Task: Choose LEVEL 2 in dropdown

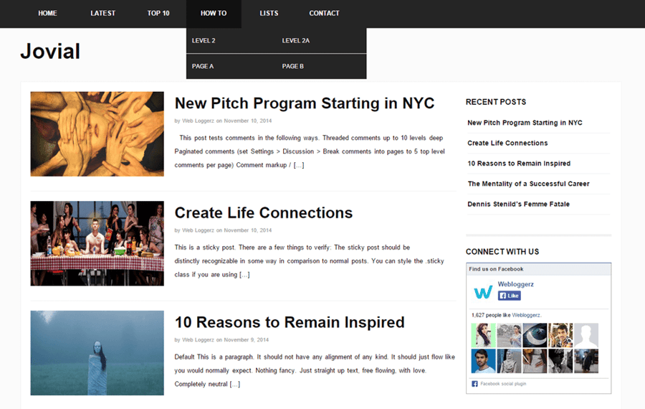Action: tap(204, 40)
